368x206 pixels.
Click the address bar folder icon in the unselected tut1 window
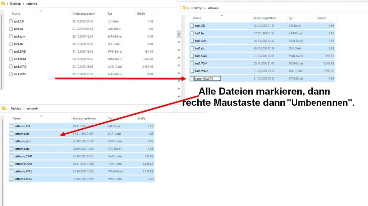(3, 4)
